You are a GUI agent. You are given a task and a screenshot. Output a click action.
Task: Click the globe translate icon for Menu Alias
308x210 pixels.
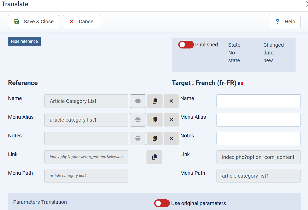pos(138,120)
